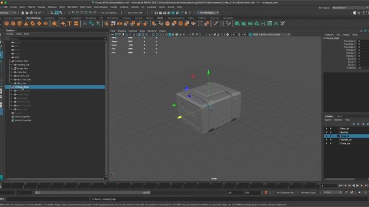
Task: Select defaultLightSet in the Outliner
Action: click(22, 117)
